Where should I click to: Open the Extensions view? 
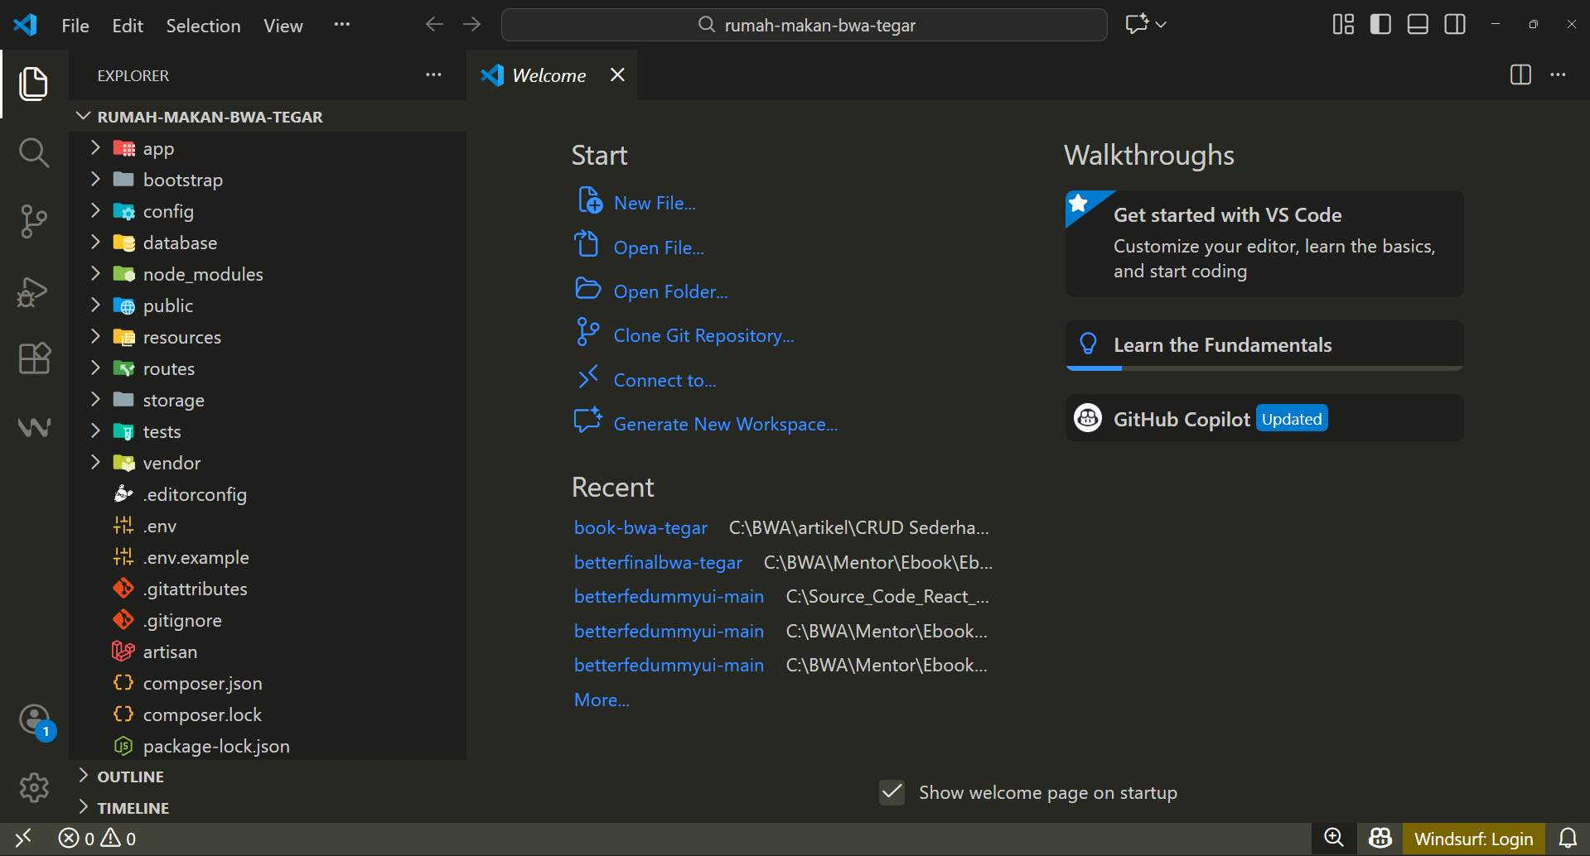tap(33, 358)
